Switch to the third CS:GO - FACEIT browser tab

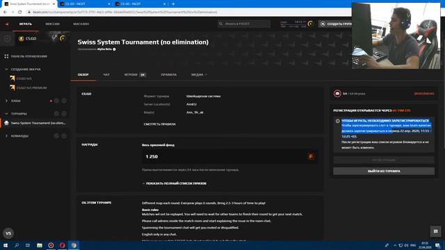pos(140,4)
